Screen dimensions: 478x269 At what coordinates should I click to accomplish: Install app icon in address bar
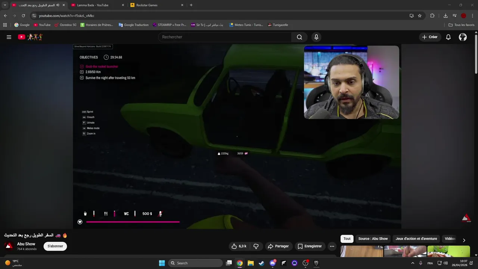click(x=412, y=16)
